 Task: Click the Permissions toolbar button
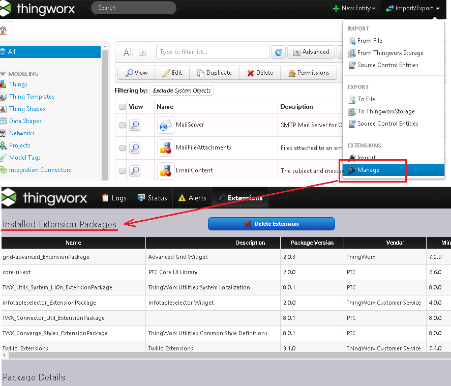coord(309,73)
